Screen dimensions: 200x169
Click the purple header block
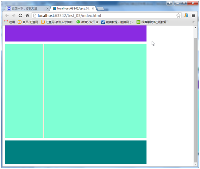point(76,33)
